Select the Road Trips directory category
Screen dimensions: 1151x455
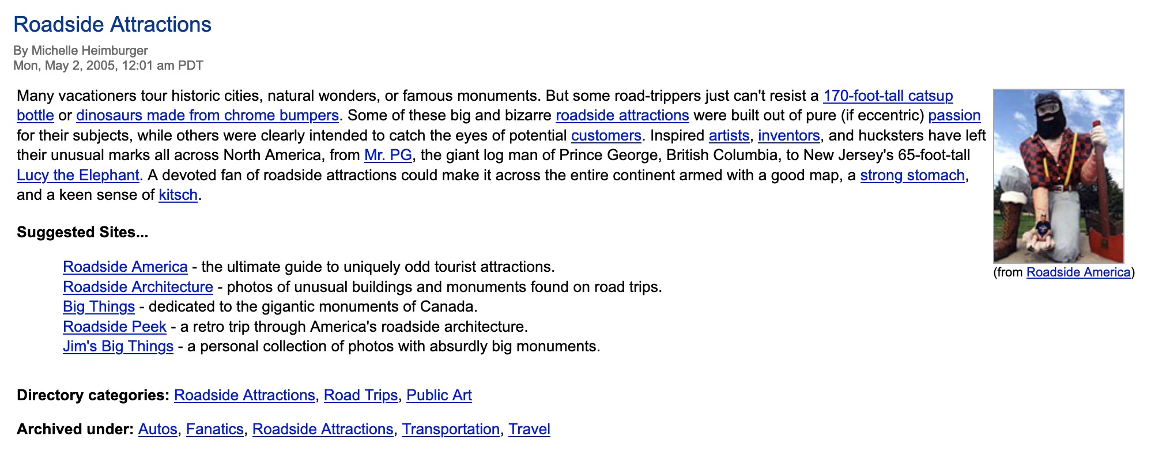click(x=361, y=396)
